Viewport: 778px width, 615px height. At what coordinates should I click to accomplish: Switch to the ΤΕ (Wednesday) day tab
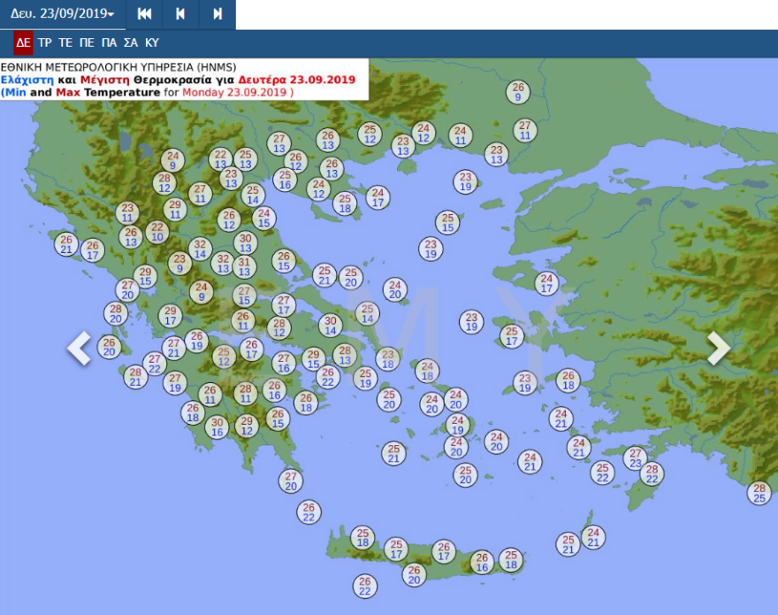click(x=65, y=42)
